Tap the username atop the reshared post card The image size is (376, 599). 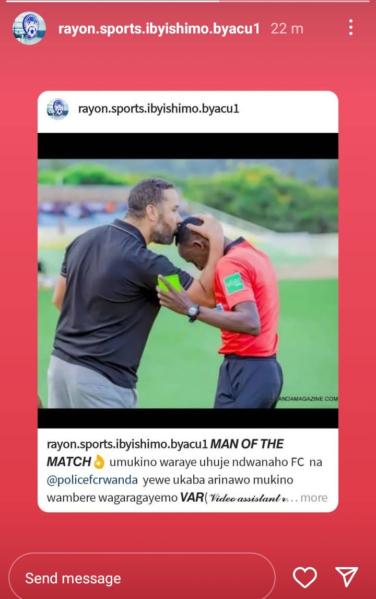pos(158,109)
